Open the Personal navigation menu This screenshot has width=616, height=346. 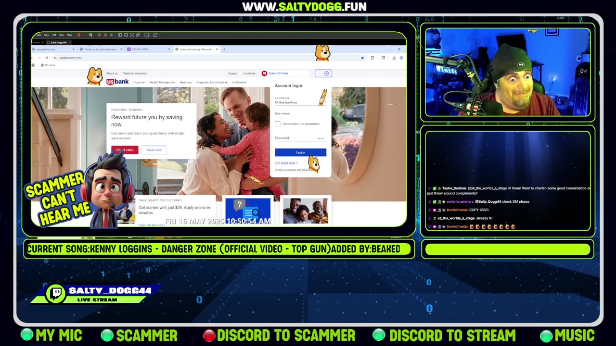139,82
